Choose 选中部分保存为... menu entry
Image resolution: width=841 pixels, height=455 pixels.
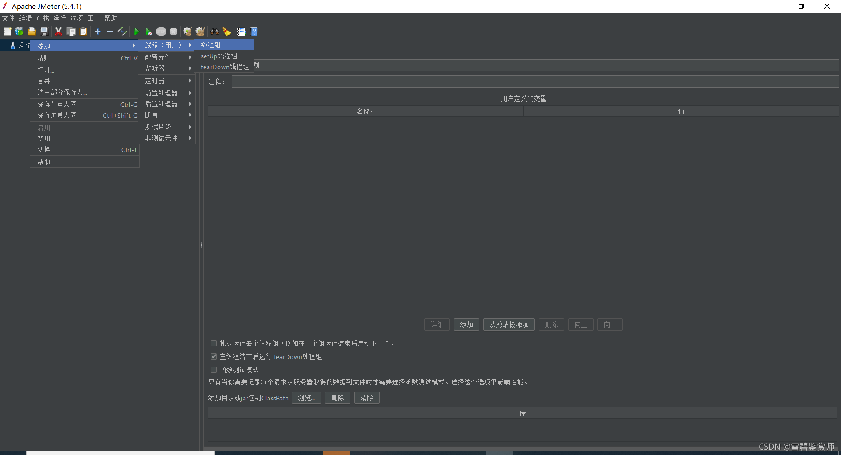tap(85, 92)
